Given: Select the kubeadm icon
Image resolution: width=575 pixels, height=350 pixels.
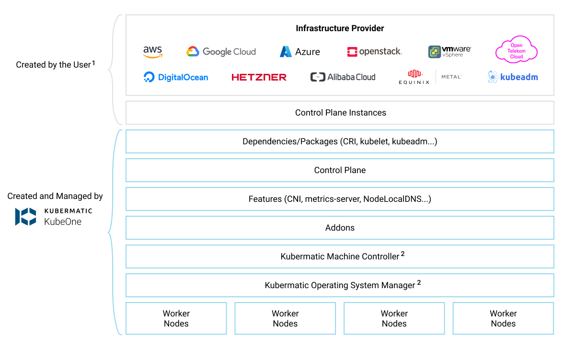Looking at the screenshot, I should click(513, 77).
